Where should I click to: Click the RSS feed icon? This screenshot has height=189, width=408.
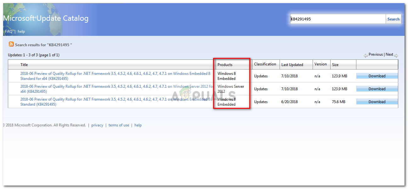coord(11,44)
